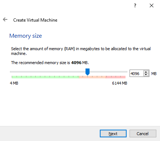
Task: Decrease memory using the spinner down arrow
Action: (x=146, y=75)
